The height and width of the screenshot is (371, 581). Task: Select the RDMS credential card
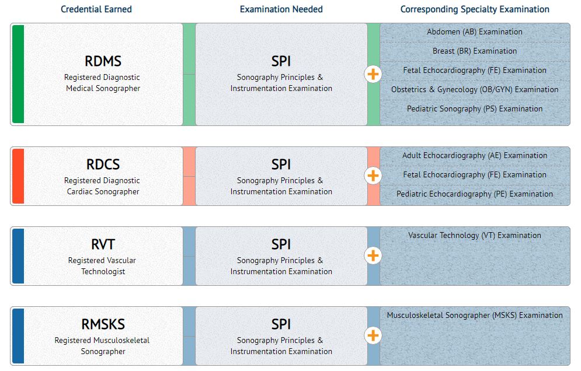pos(103,74)
